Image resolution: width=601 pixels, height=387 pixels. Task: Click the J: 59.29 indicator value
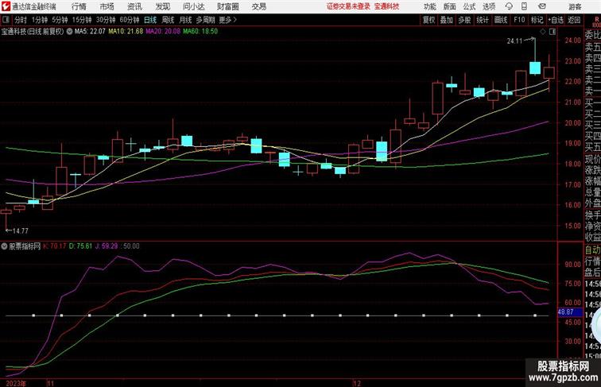pos(107,246)
